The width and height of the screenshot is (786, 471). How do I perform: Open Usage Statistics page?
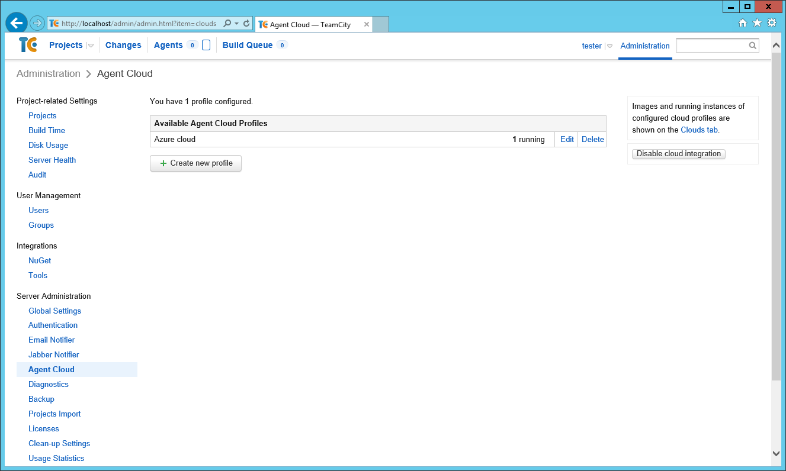point(56,458)
